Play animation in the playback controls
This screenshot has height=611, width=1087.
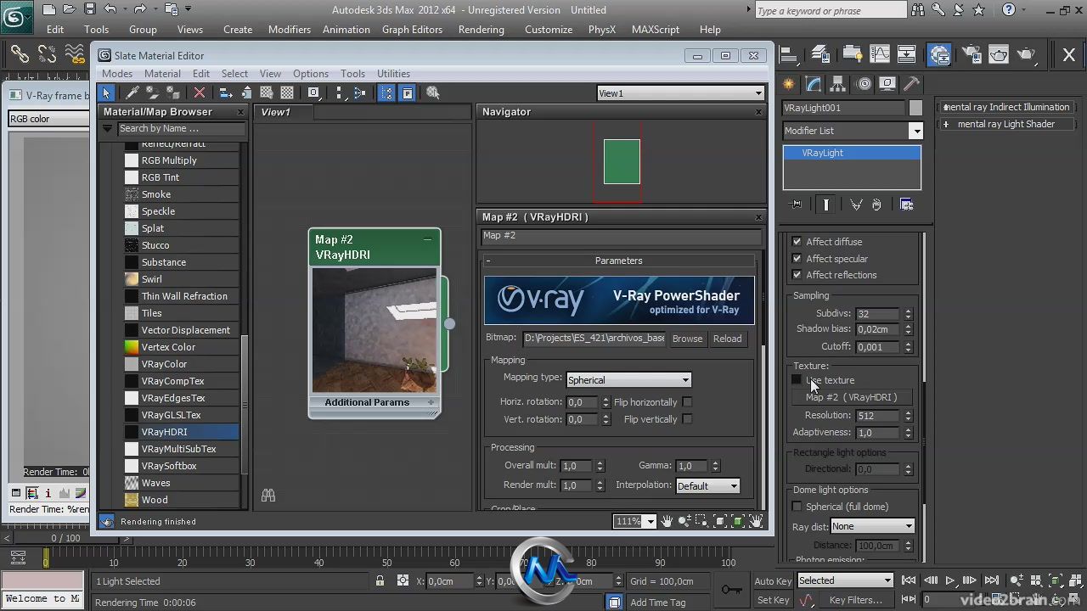pyautogui.click(x=949, y=580)
